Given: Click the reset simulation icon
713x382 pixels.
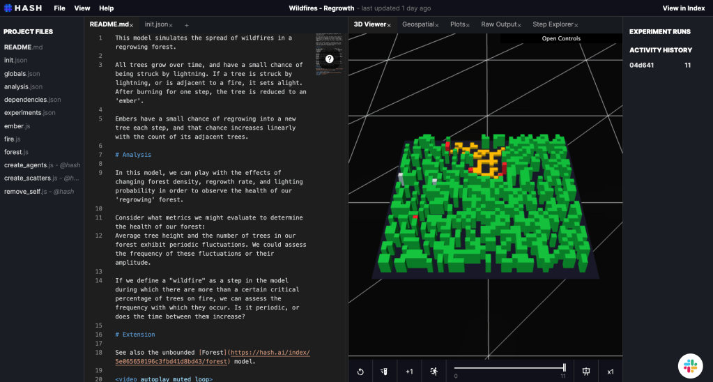Looking at the screenshot, I should [x=360, y=372].
